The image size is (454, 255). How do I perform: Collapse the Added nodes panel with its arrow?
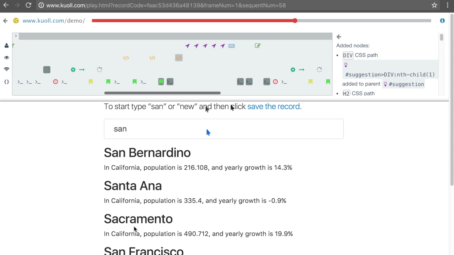(x=339, y=37)
